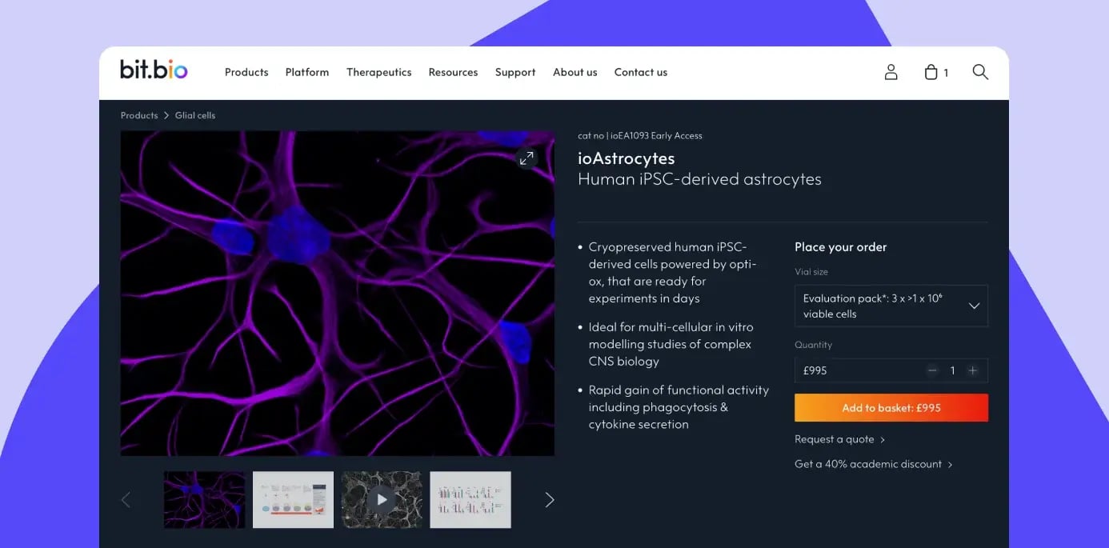Open the user account icon
1109x548 pixels.
pyautogui.click(x=891, y=72)
